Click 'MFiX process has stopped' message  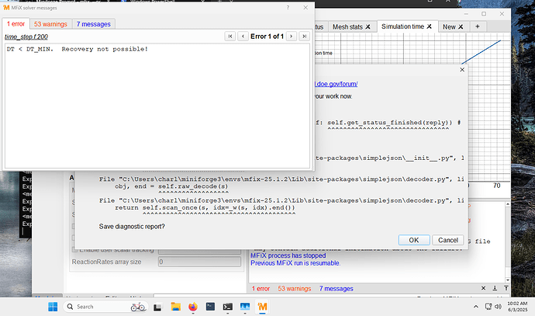click(x=288, y=255)
